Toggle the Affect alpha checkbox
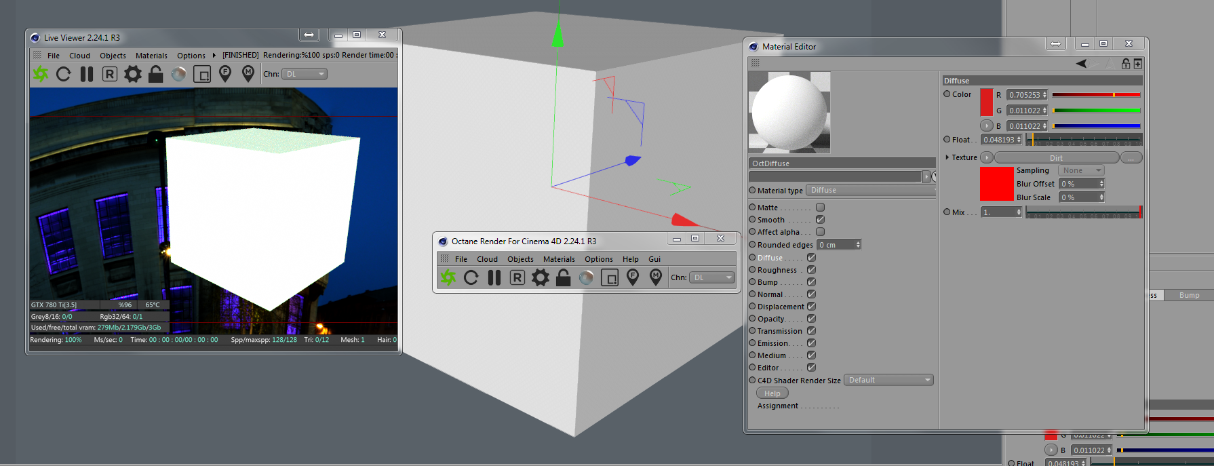This screenshot has width=1214, height=466. click(x=820, y=231)
